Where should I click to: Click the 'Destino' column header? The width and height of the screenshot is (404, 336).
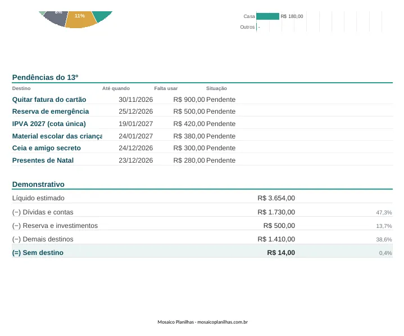click(x=21, y=88)
